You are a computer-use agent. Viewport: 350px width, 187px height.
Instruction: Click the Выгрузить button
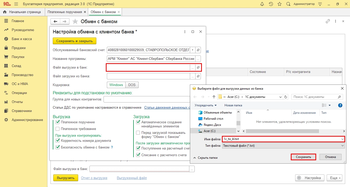pos(66,178)
